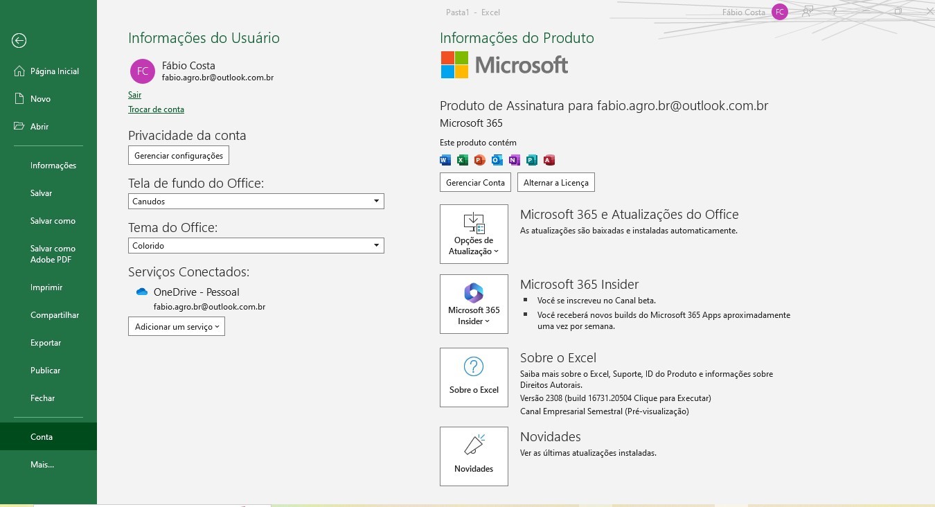Screen dimensions: 935x507
Task: Select Fechar in sidebar
Action: (x=48, y=398)
